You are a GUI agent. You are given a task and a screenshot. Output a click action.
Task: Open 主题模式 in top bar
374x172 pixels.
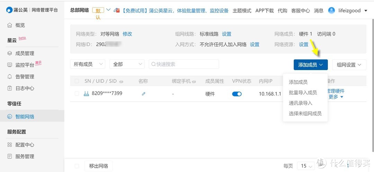[242, 11]
